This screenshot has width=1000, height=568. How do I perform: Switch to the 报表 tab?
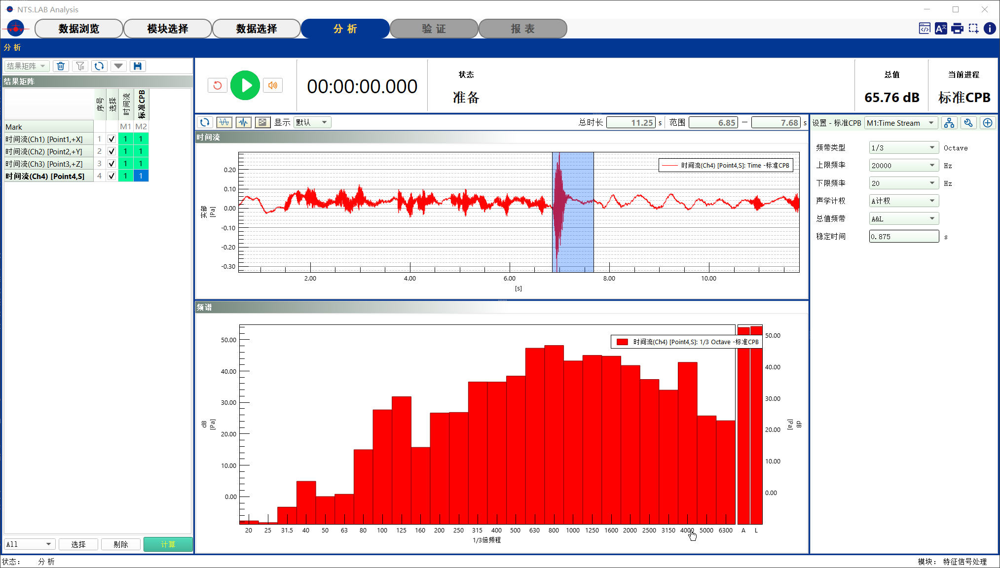(x=523, y=29)
